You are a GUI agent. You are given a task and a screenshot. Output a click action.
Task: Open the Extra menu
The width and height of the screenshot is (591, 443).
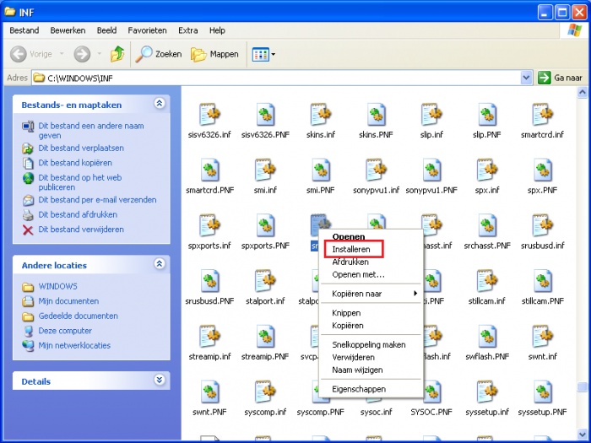pyautogui.click(x=187, y=30)
